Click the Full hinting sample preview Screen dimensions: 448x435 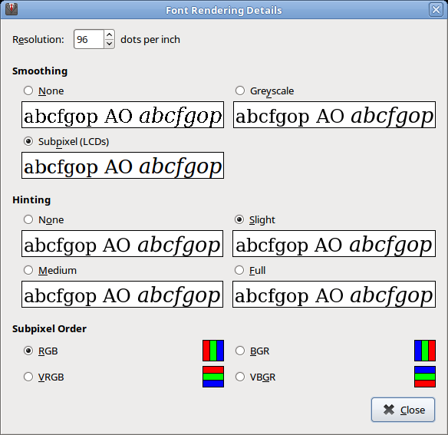(334, 294)
